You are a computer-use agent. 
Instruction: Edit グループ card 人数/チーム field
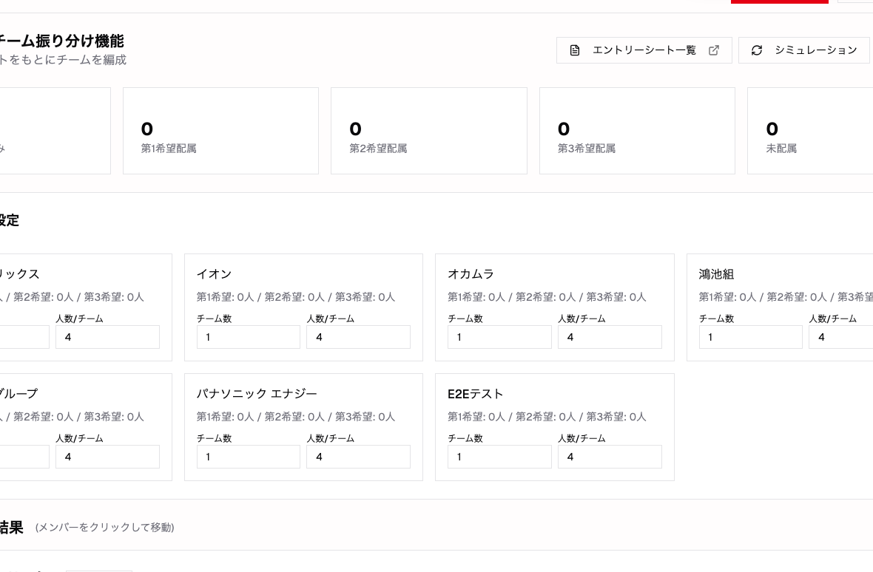(x=107, y=457)
